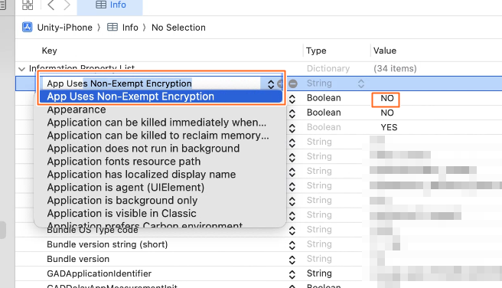Open stepper for Bundle OS Type code
Screen dimensions: 502x288
click(x=292, y=231)
